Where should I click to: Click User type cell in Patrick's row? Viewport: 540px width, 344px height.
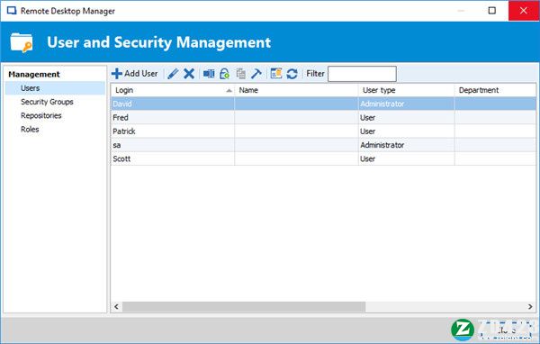(407, 131)
